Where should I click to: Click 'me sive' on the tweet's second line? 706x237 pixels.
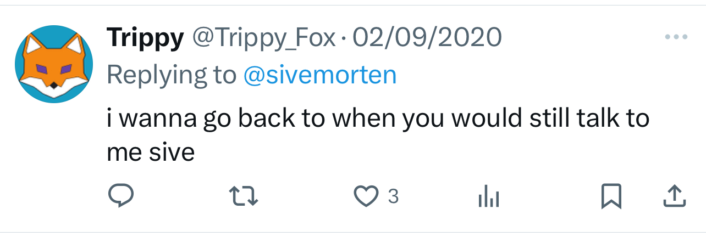pos(151,152)
